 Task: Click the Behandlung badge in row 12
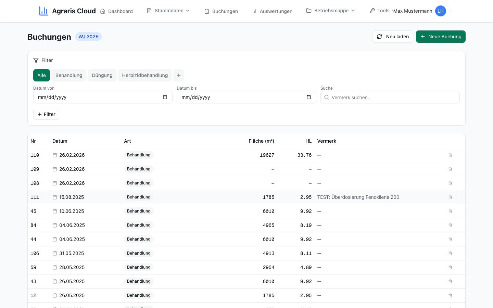pos(139,295)
